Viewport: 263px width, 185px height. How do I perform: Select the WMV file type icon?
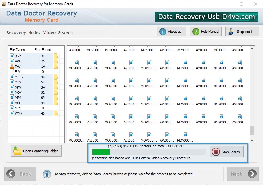pos(12,113)
